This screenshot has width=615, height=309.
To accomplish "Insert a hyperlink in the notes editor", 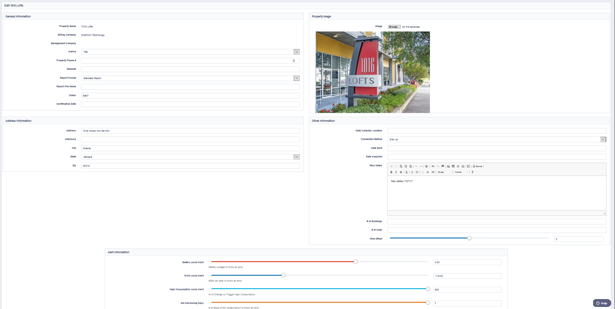I will (x=433, y=166).
